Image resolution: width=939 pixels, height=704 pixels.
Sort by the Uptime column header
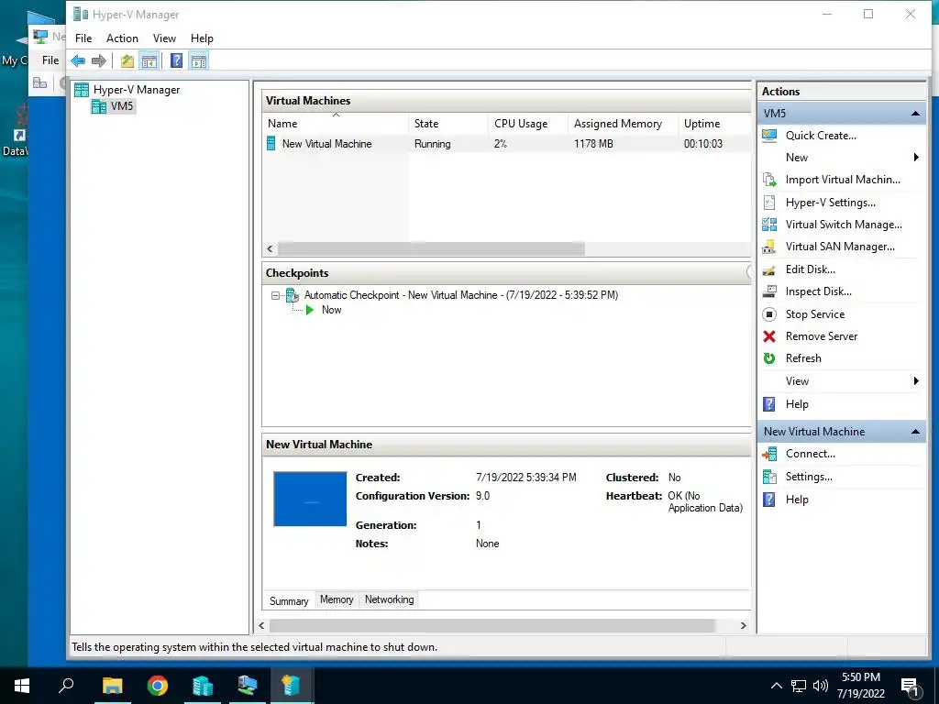click(713, 124)
